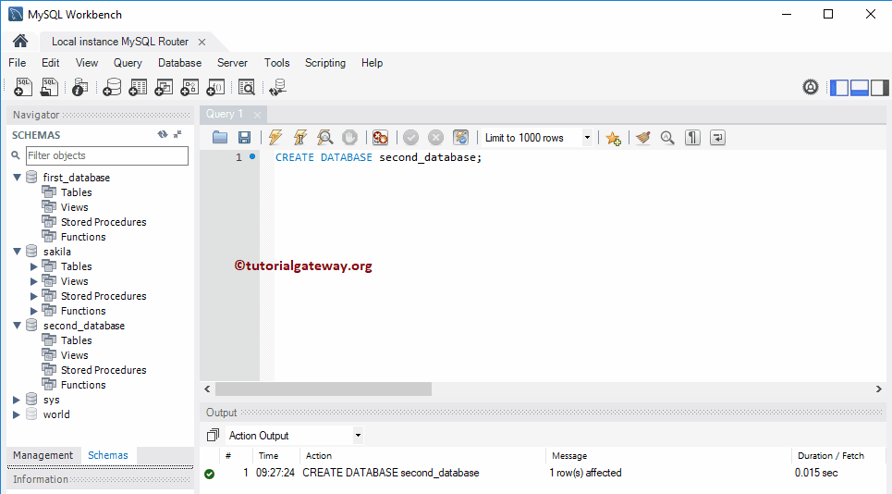Rollback the transaction cross icon
The image size is (892, 494).
pyautogui.click(x=435, y=137)
